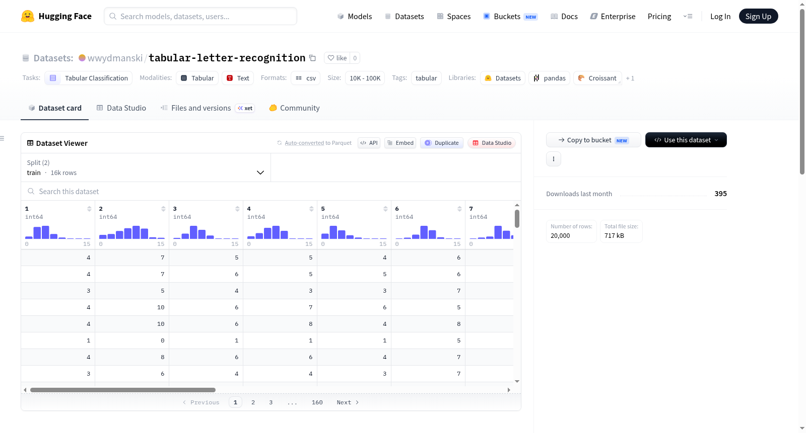Click the magnifier icon in dataset search
Image resolution: width=806 pixels, height=433 pixels.
coord(31,191)
